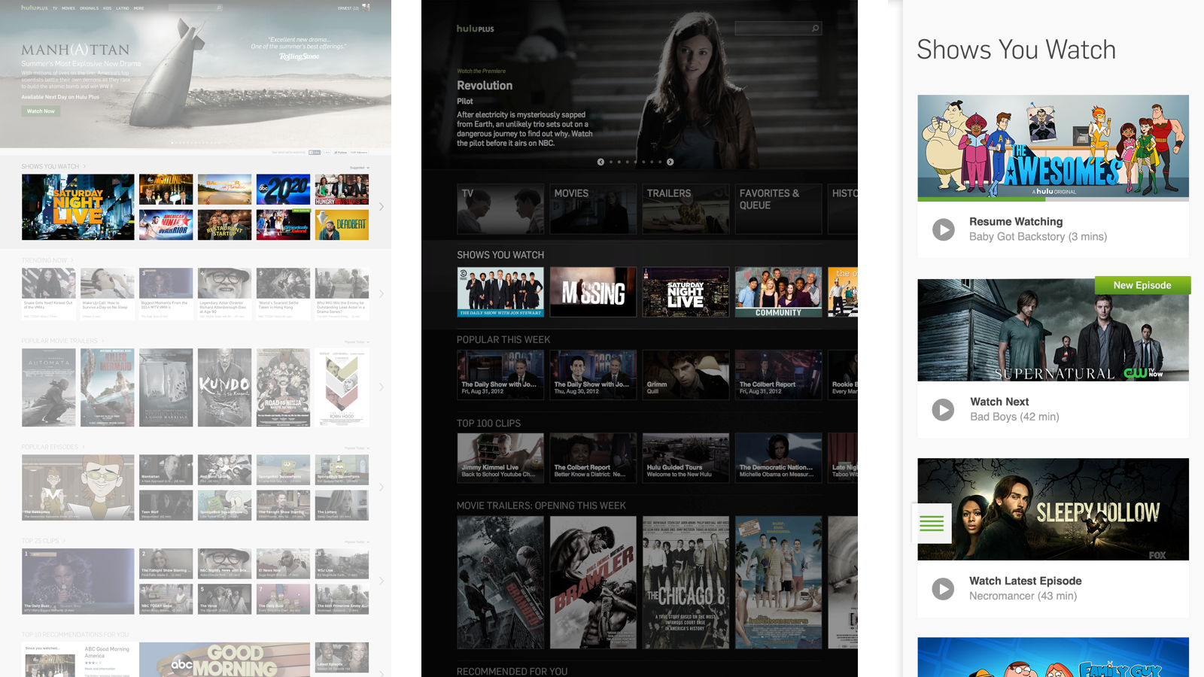This screenshot has height=677, width=1204.
Task: Select Trailers category tile in dark panel
Action: click(686, 208)
